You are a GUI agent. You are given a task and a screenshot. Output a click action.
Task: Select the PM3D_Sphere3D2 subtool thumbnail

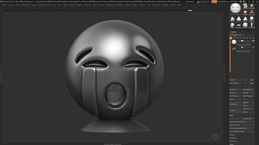[234, 49]
